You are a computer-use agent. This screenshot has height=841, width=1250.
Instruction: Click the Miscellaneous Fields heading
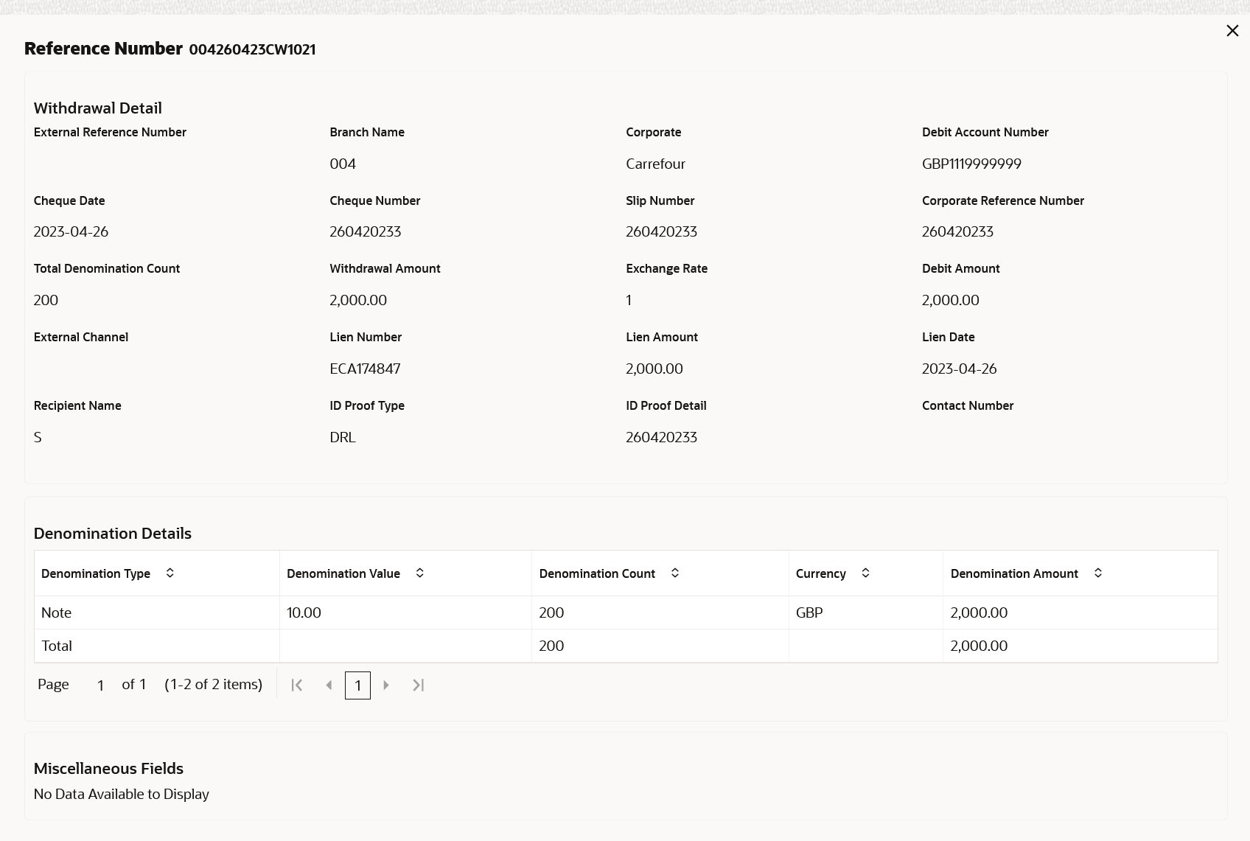pyautogui.click(x=108, y=768)
